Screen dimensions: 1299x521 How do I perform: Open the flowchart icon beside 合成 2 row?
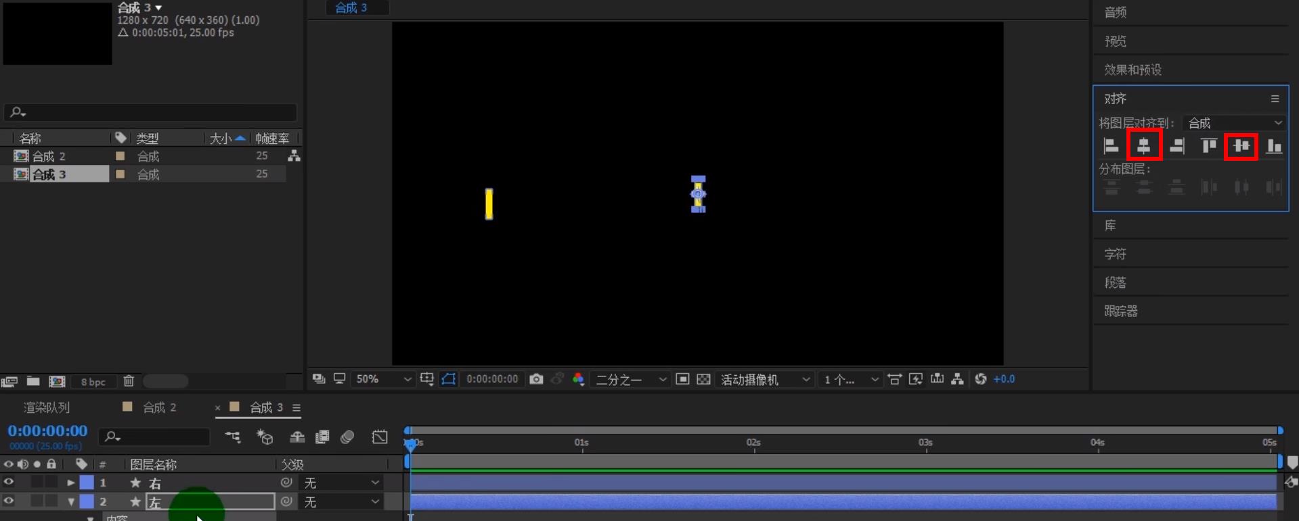click(x=294, y=156)
